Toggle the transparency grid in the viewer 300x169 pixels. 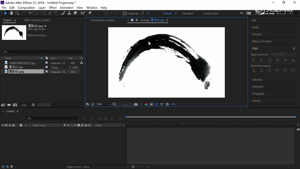[156, 104]
